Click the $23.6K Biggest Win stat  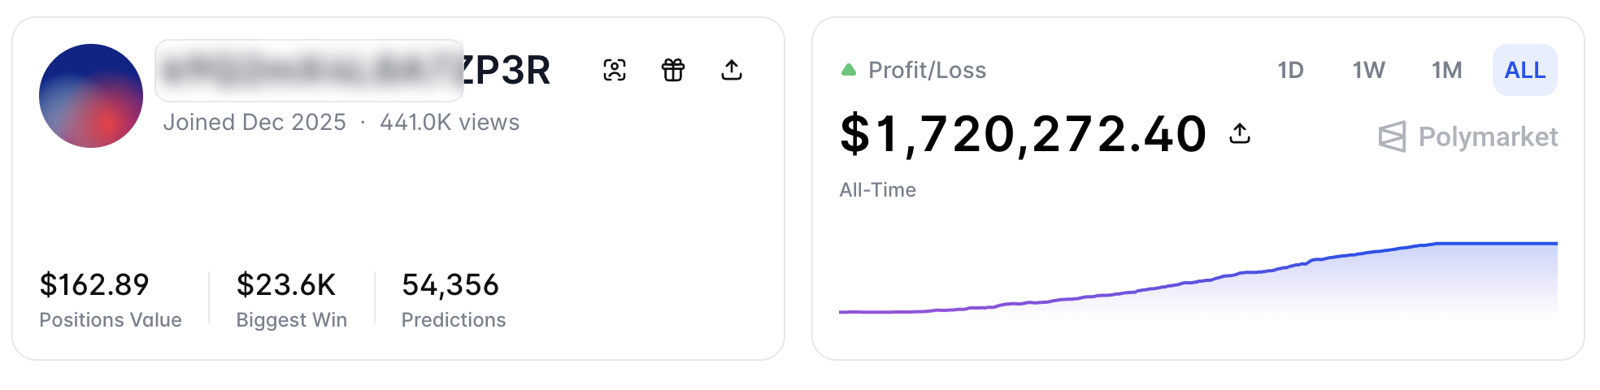(x=286, y=285)
